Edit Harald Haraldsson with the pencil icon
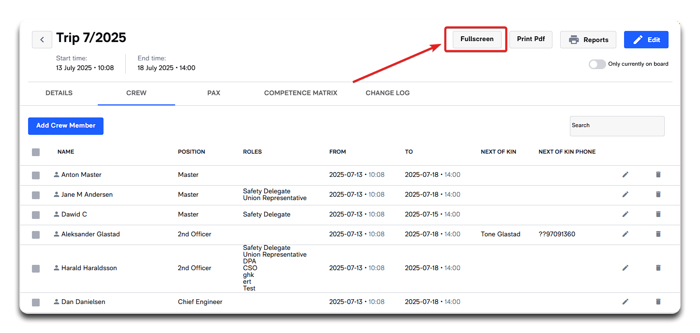Image resolution: width=700 pixels, height=333 pixels. click(x=625, y=268)
